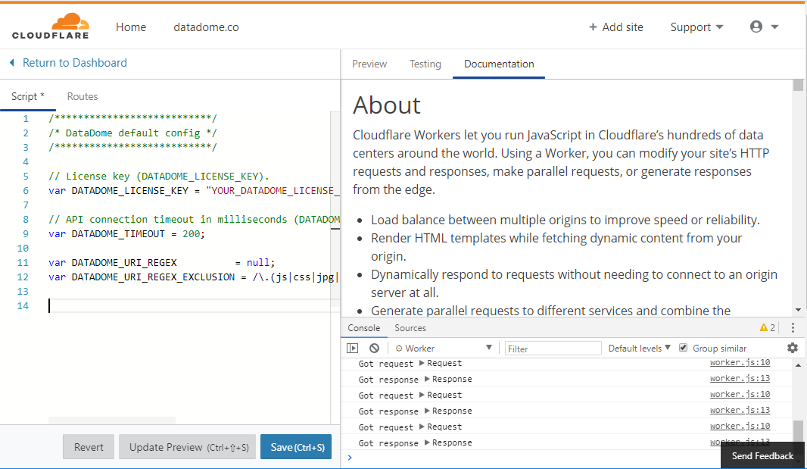Click the Update Preview button

(189, 447)
